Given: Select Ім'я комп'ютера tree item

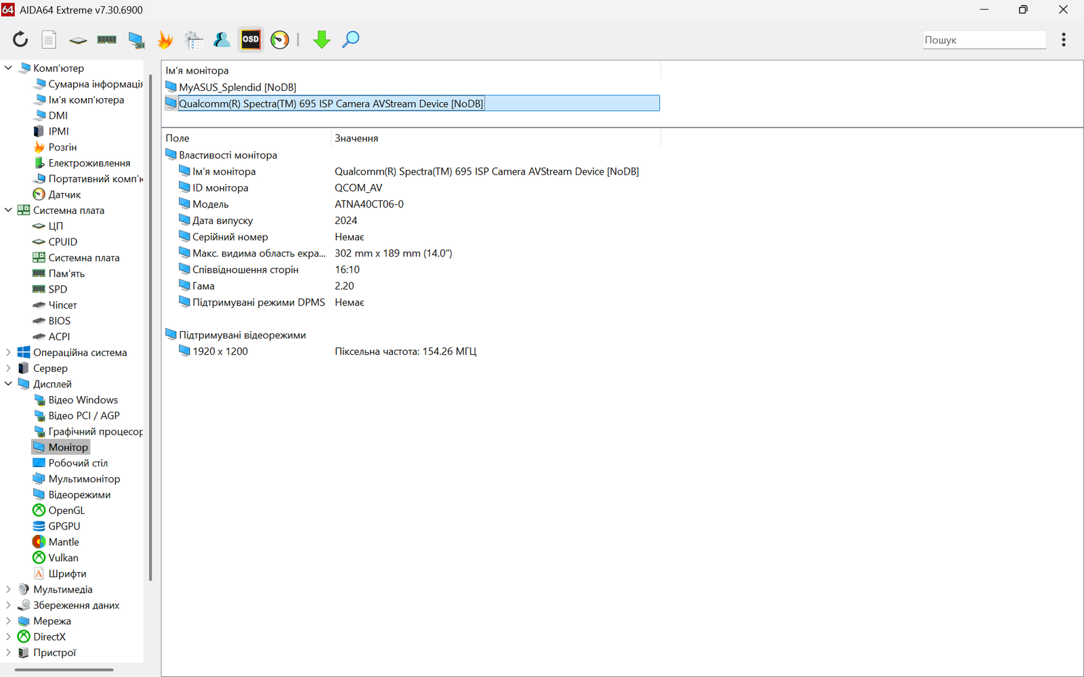Looking at the screenshot, I should (x=79, y=100).
